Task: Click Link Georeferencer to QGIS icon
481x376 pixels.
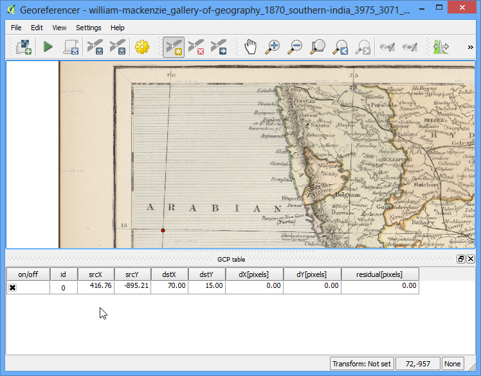Action: pos(387,47)
